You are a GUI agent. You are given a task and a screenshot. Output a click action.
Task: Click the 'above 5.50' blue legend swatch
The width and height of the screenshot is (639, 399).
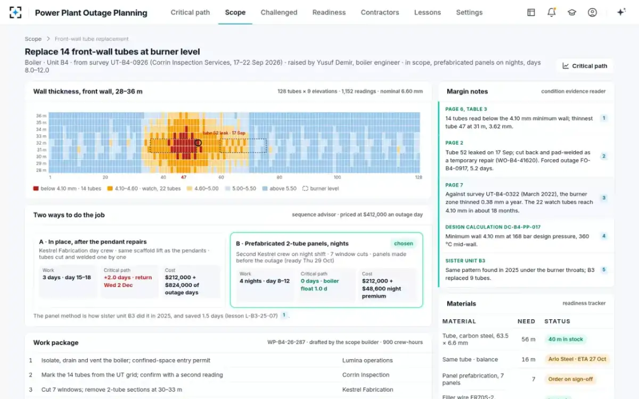[265, 188]
